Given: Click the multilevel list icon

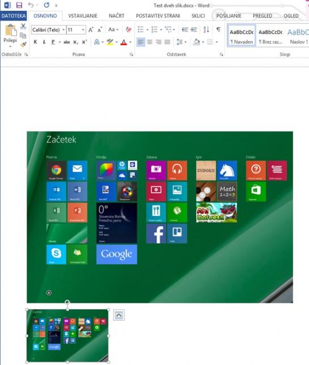Looking at the screenshot, I should (168, 29).
